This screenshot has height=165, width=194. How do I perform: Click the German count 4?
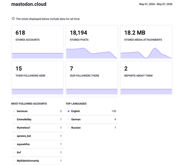point(115,119)
